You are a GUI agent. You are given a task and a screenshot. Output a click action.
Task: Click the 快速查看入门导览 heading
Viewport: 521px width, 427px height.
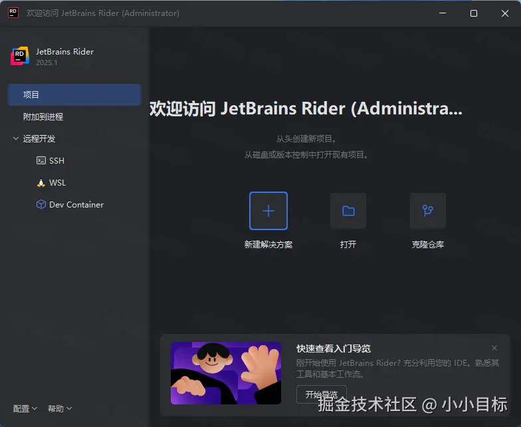[334, 349]
